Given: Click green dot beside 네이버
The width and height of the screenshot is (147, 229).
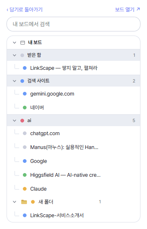Looking at the screenshot, I should pyautogui.click(x=24, y=108).
